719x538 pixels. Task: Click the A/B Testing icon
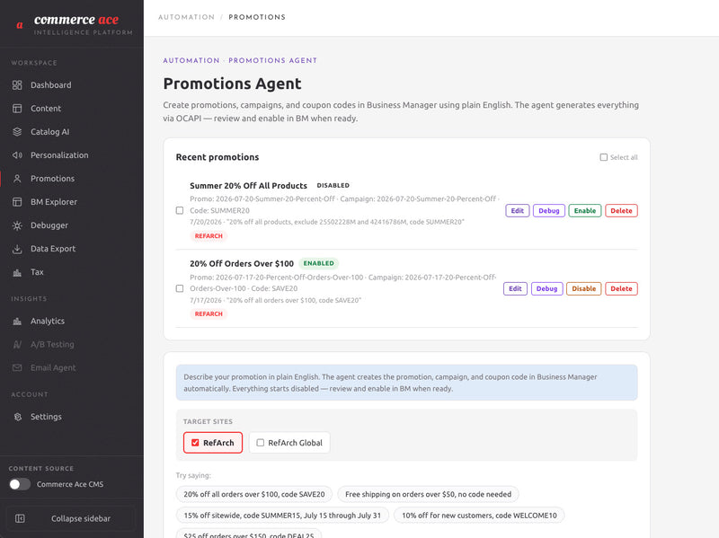click(x=17, y=345)
